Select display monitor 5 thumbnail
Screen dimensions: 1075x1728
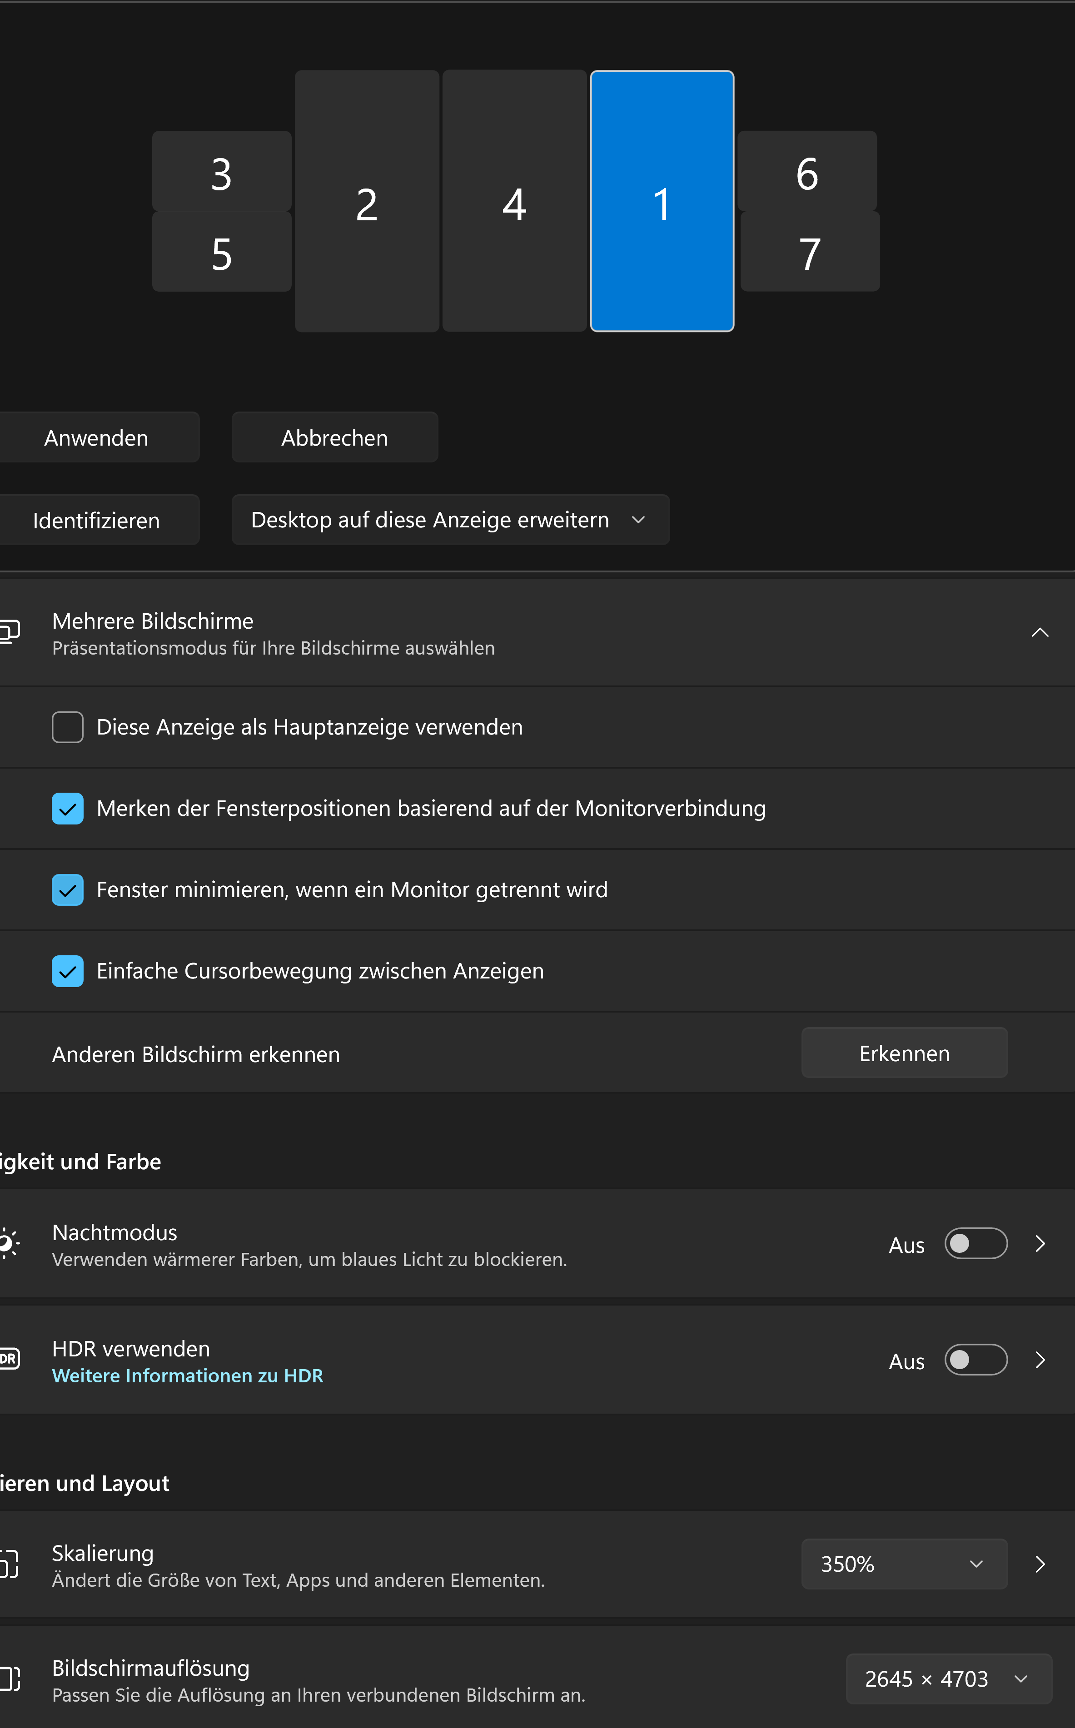221,252
